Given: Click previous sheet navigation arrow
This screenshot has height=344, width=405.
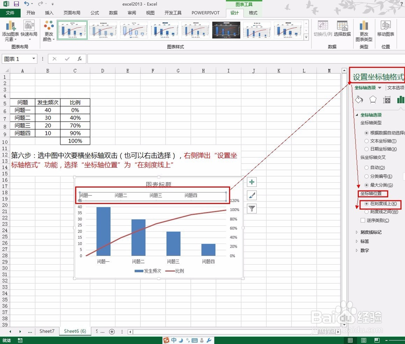Looking at the screenshot, I should 10,331.
